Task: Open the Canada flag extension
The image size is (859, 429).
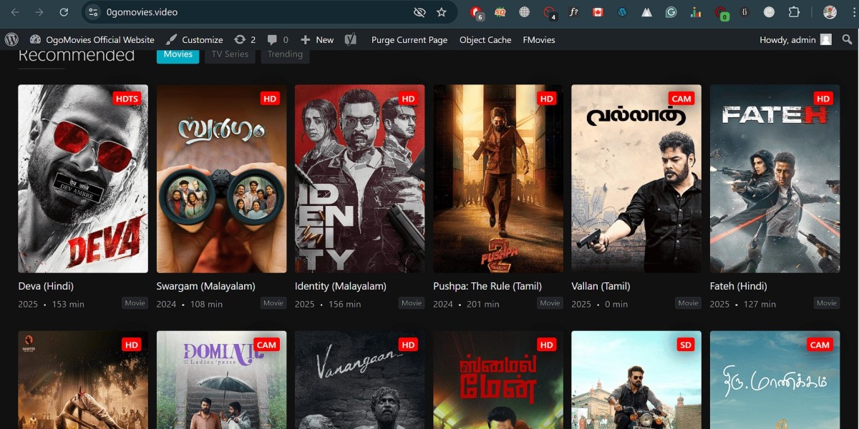Action: tap(598, 12)
